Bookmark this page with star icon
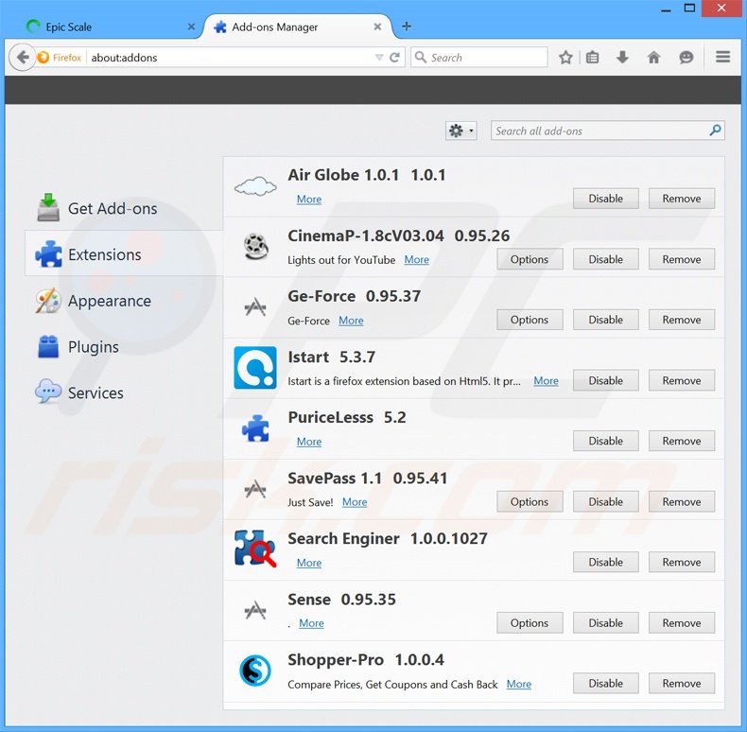Screen dimensions: 747x732 click(x=565, y=58)
